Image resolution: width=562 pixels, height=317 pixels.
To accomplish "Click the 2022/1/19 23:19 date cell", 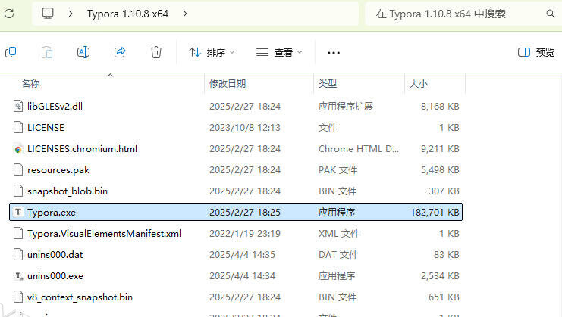I will click(245, 233).
